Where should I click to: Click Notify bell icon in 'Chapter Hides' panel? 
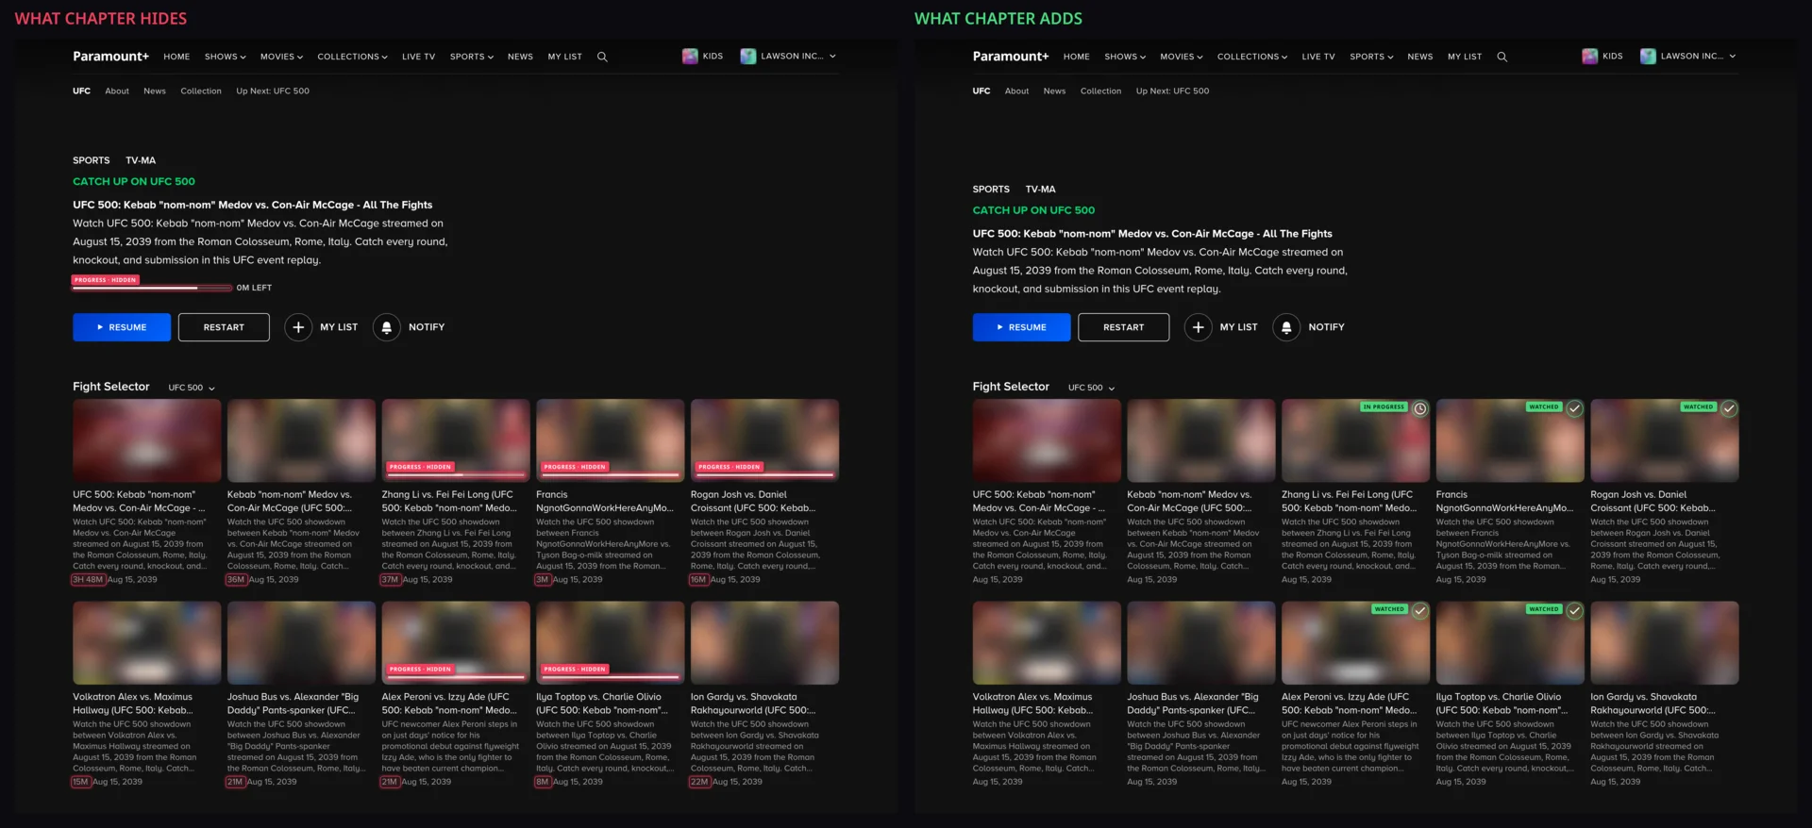(x=386, y=327)
